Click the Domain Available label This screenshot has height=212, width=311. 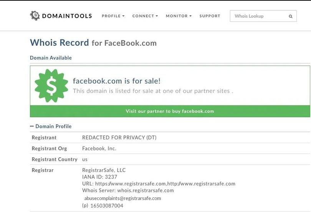point(51,58)
